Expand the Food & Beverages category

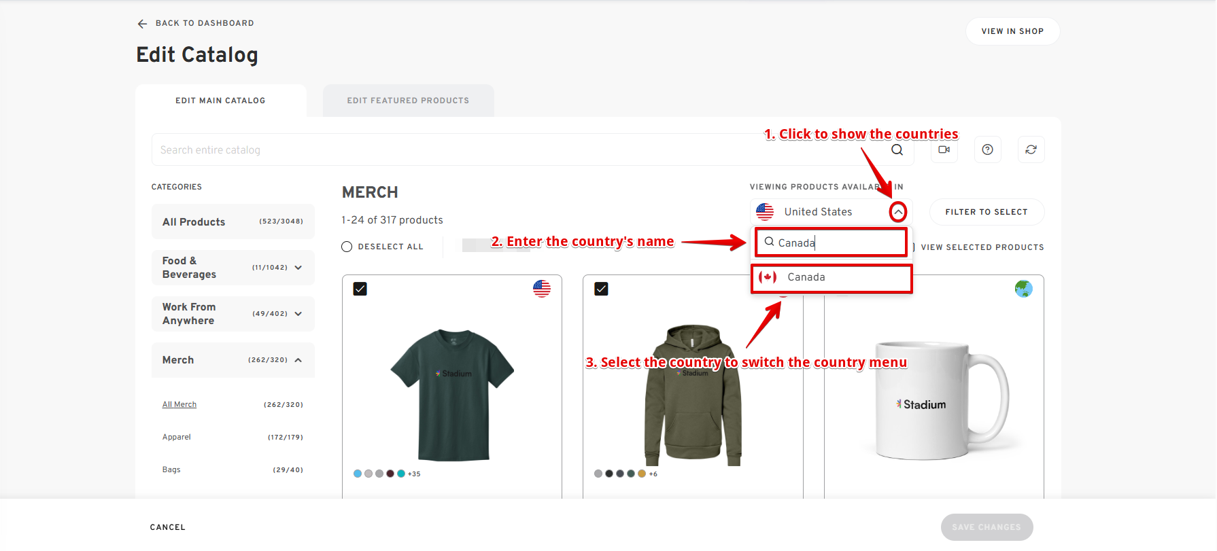(298, 268)
